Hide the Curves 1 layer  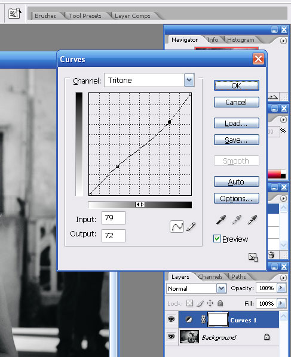[171, 319]
